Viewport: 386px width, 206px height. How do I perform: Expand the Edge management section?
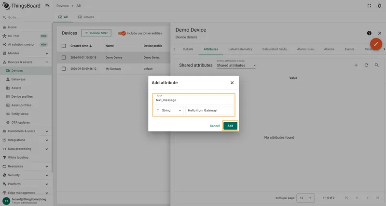tap(26, 193)
